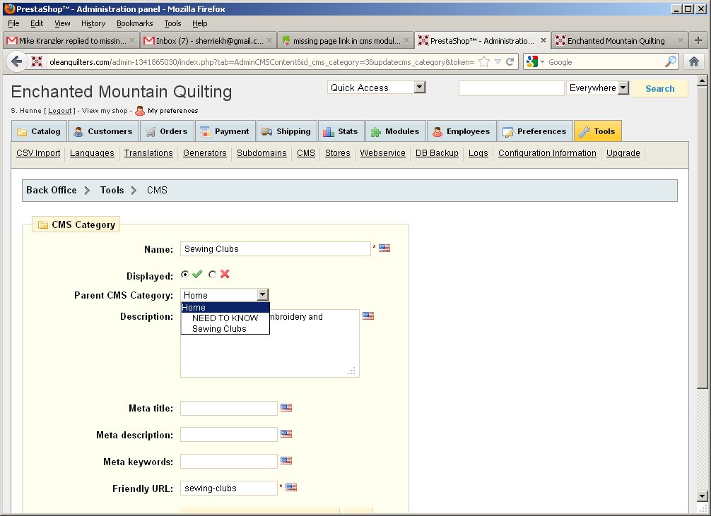Open the Modules admin tab
The width and height of the screenshot is (711, 516).
click(395, 131)
